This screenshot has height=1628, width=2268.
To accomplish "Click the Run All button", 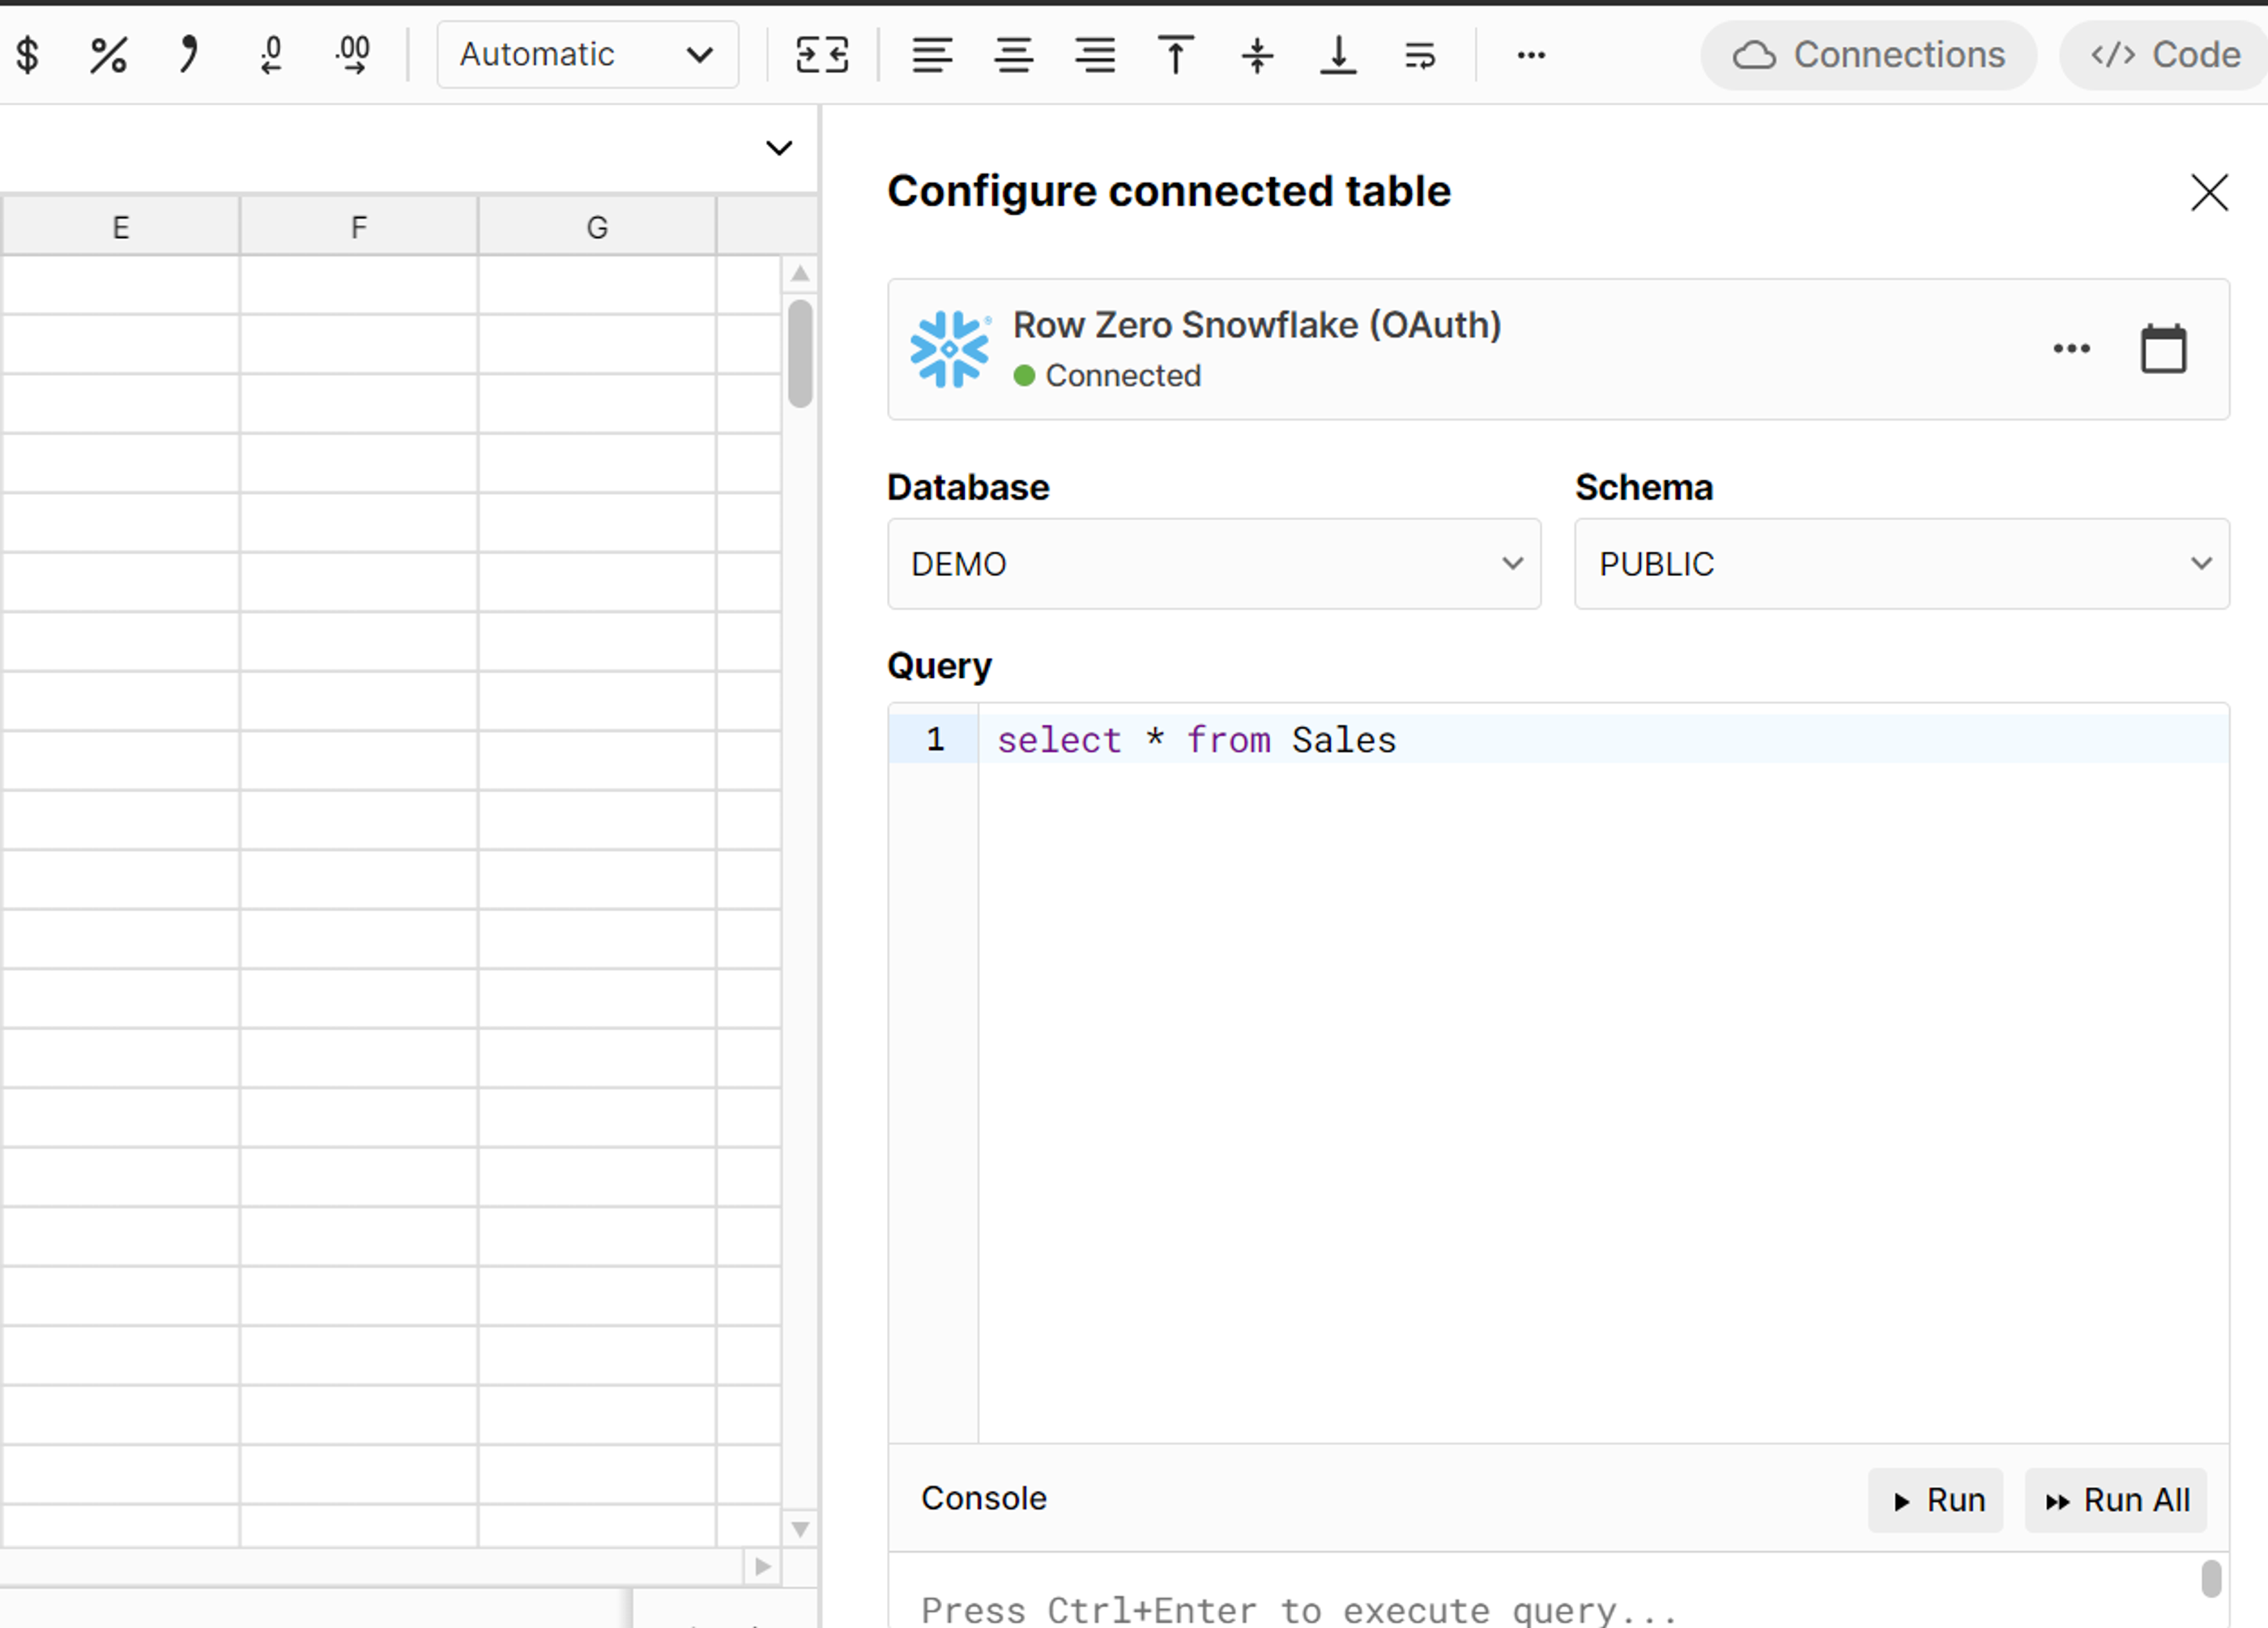I will (x=2116, y=1500).
